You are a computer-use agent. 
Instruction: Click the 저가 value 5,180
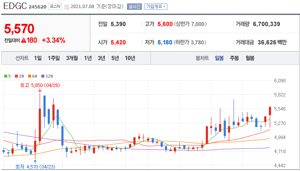165,42
